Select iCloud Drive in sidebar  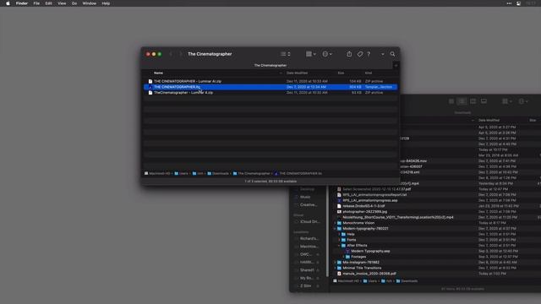(x=310, y=221)
